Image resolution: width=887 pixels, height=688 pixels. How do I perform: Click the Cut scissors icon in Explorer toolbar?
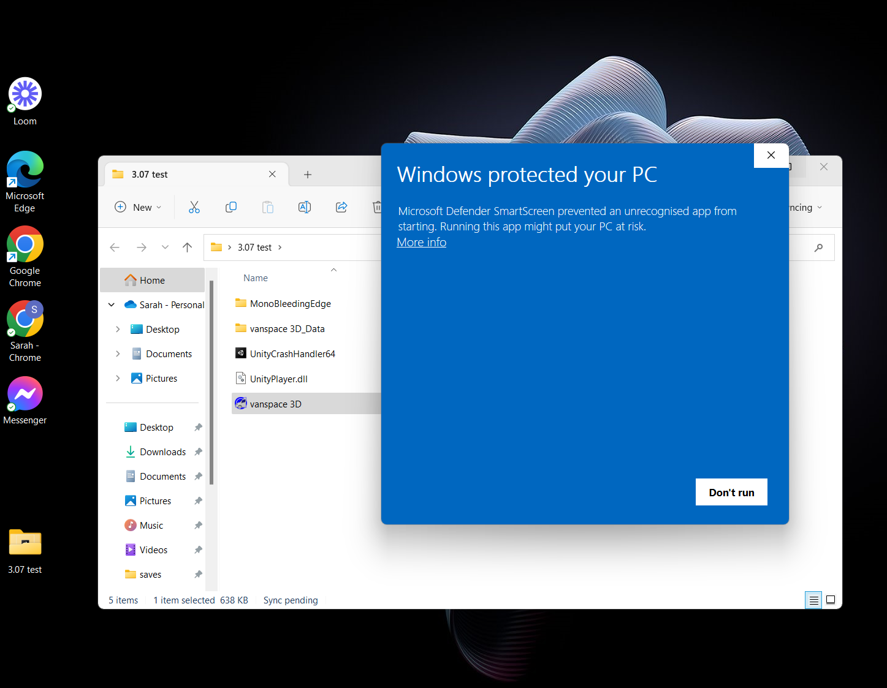pos(194,207)
